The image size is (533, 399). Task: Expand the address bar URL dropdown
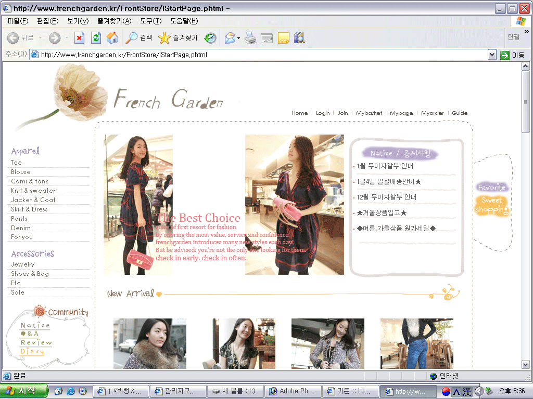[492, 55]
